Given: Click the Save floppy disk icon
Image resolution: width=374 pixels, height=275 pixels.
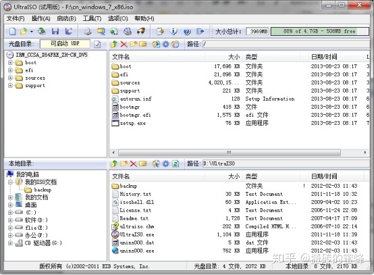Looking at the screenshot, I should click(x=55, y=31).
